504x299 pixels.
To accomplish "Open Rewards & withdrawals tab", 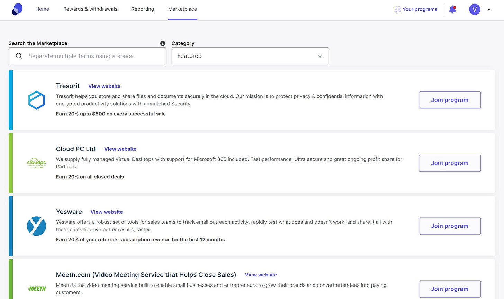I will point(90,9).
